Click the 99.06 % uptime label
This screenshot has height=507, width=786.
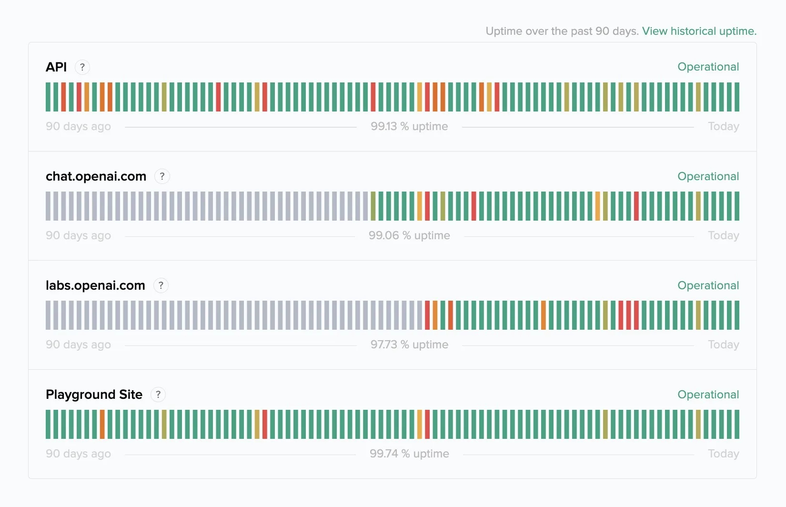tap(409, 235)
